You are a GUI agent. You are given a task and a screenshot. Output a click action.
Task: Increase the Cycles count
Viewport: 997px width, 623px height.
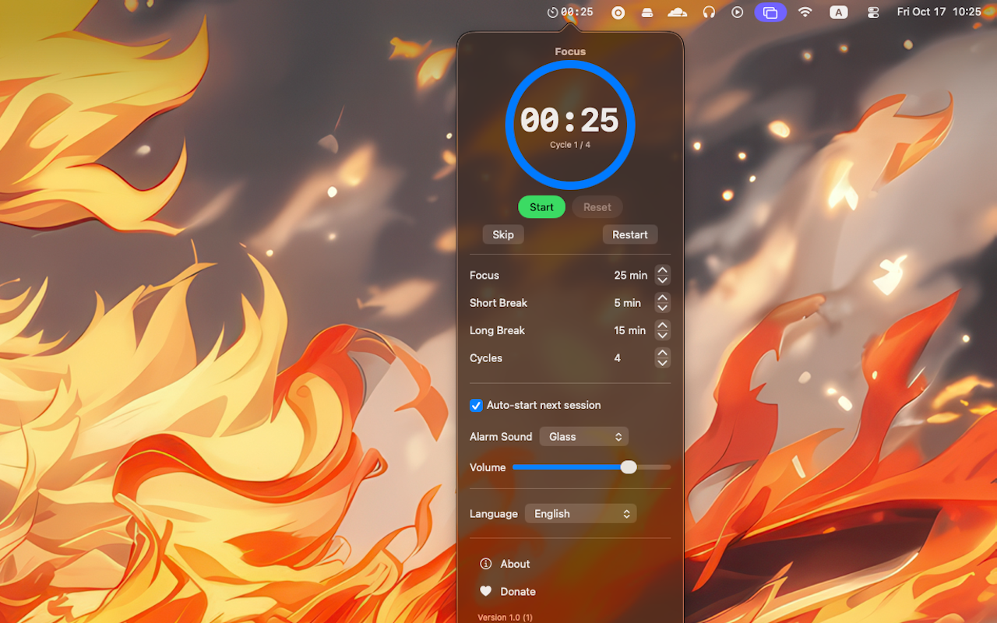[x=662, y=353]
